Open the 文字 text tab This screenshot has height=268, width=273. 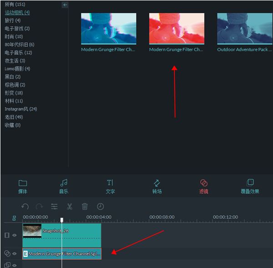pyautogui.click(x=110, y=186)
